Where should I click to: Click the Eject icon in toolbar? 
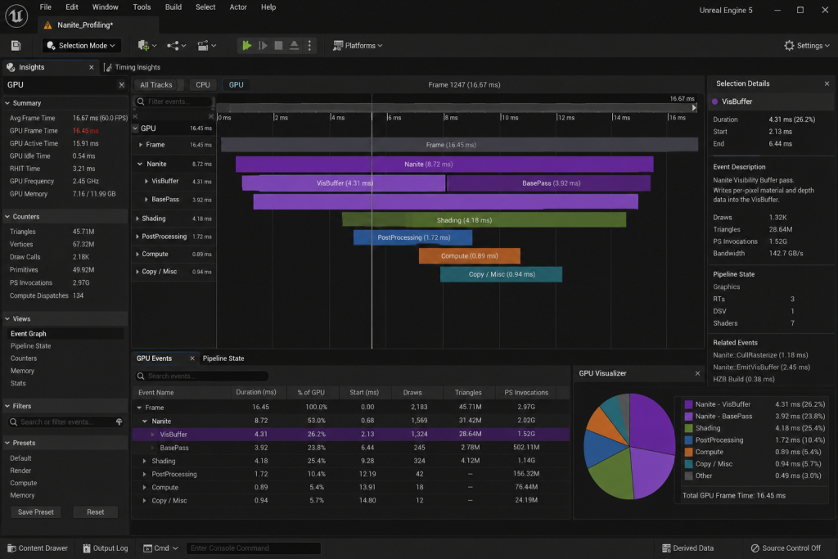click(x=294, y=46)
